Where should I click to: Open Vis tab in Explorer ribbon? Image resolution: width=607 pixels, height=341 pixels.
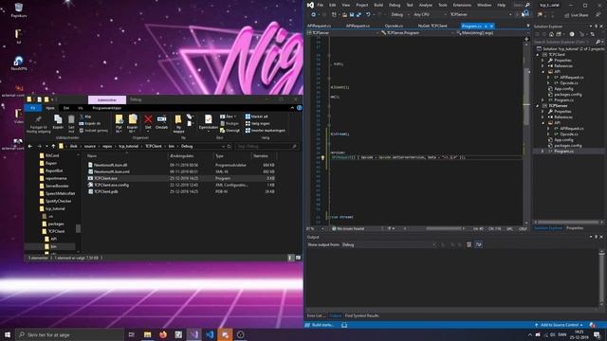click(80, 108)
